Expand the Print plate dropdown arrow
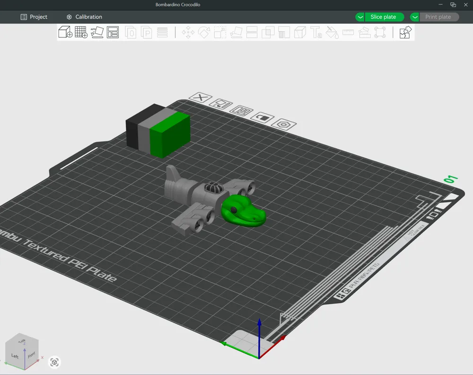The width and height of the screenshot is (473, 375). click(415, 17)
